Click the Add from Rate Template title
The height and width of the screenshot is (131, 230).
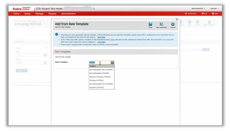(x=72, y=24)
